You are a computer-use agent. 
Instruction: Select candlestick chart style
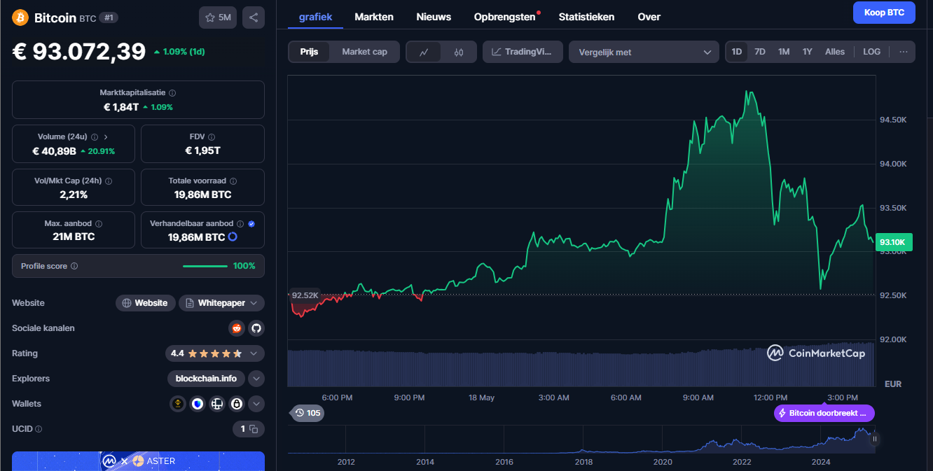point(459,52)
